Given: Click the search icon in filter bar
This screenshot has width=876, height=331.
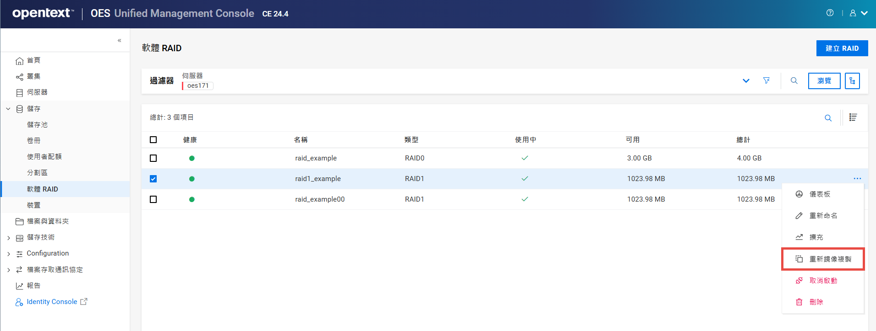Looking at the screenshot, I should (x=794, y=80).
